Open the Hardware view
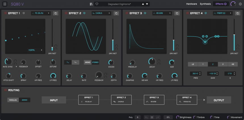This screenshot has height=120, width=244. coord(192,4)
